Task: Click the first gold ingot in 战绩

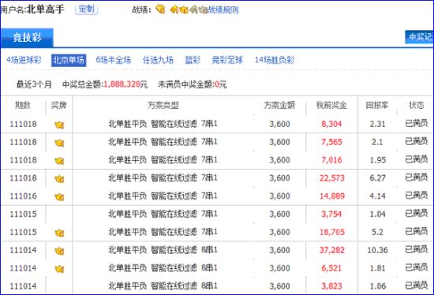Action: pyautogui.click(x=160, y=9)
